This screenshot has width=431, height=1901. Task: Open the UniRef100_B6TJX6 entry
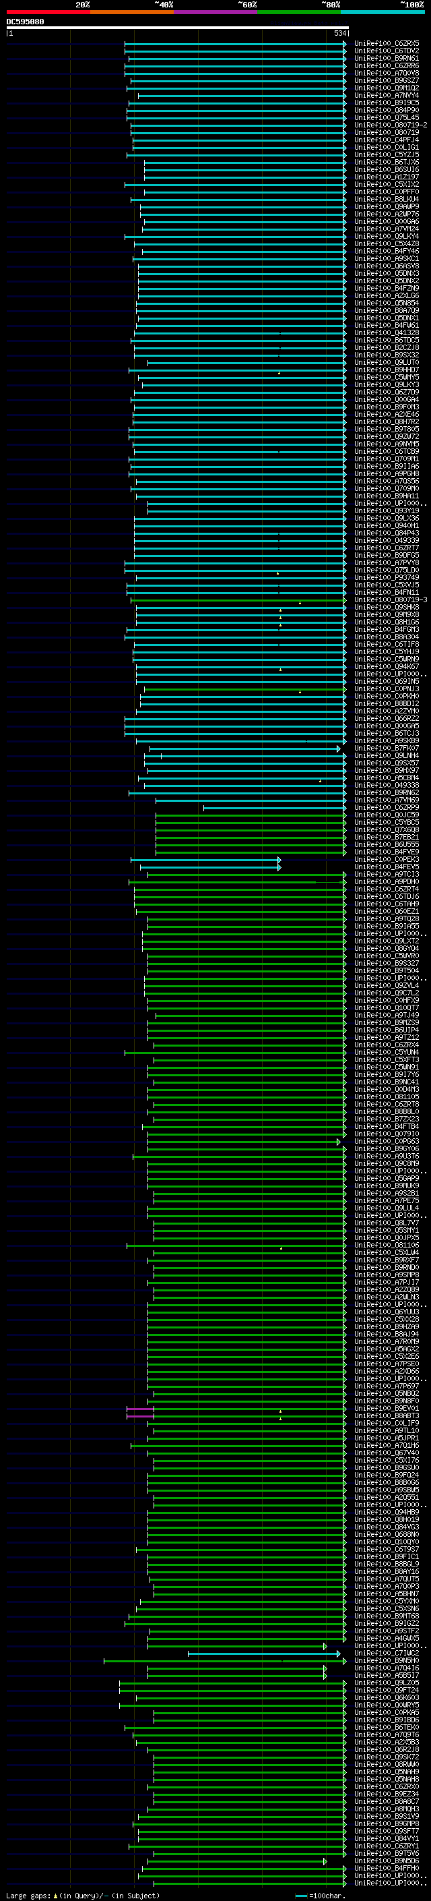click(x=387, y=163)
